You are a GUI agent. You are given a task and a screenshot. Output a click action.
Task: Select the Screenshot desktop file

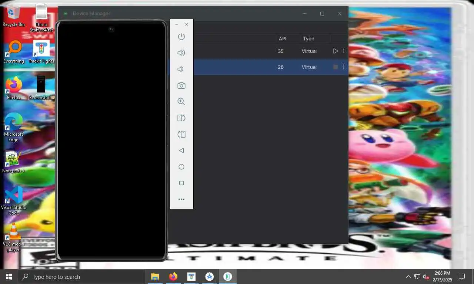(x=41, y=88)
